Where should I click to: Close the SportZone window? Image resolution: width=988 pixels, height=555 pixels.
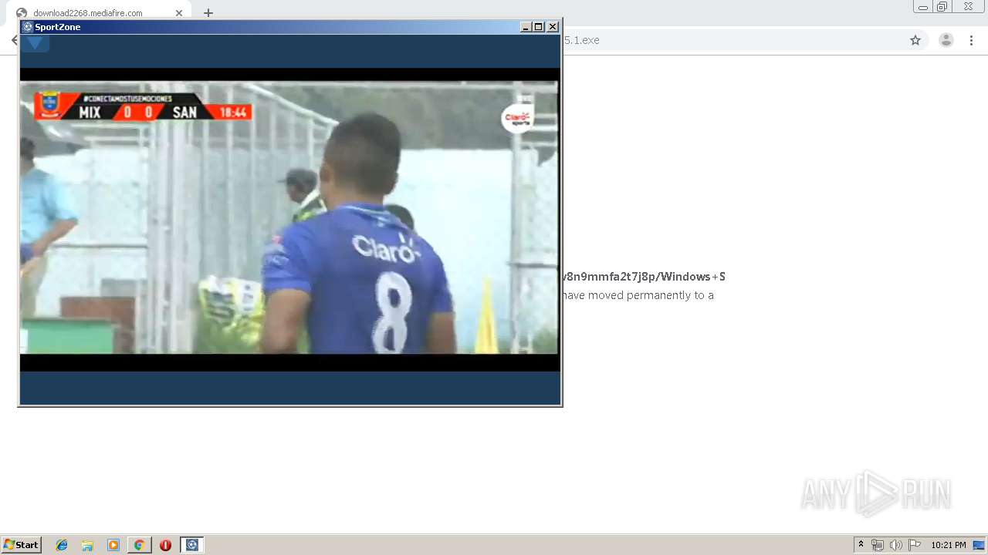(x=553, y=27)
